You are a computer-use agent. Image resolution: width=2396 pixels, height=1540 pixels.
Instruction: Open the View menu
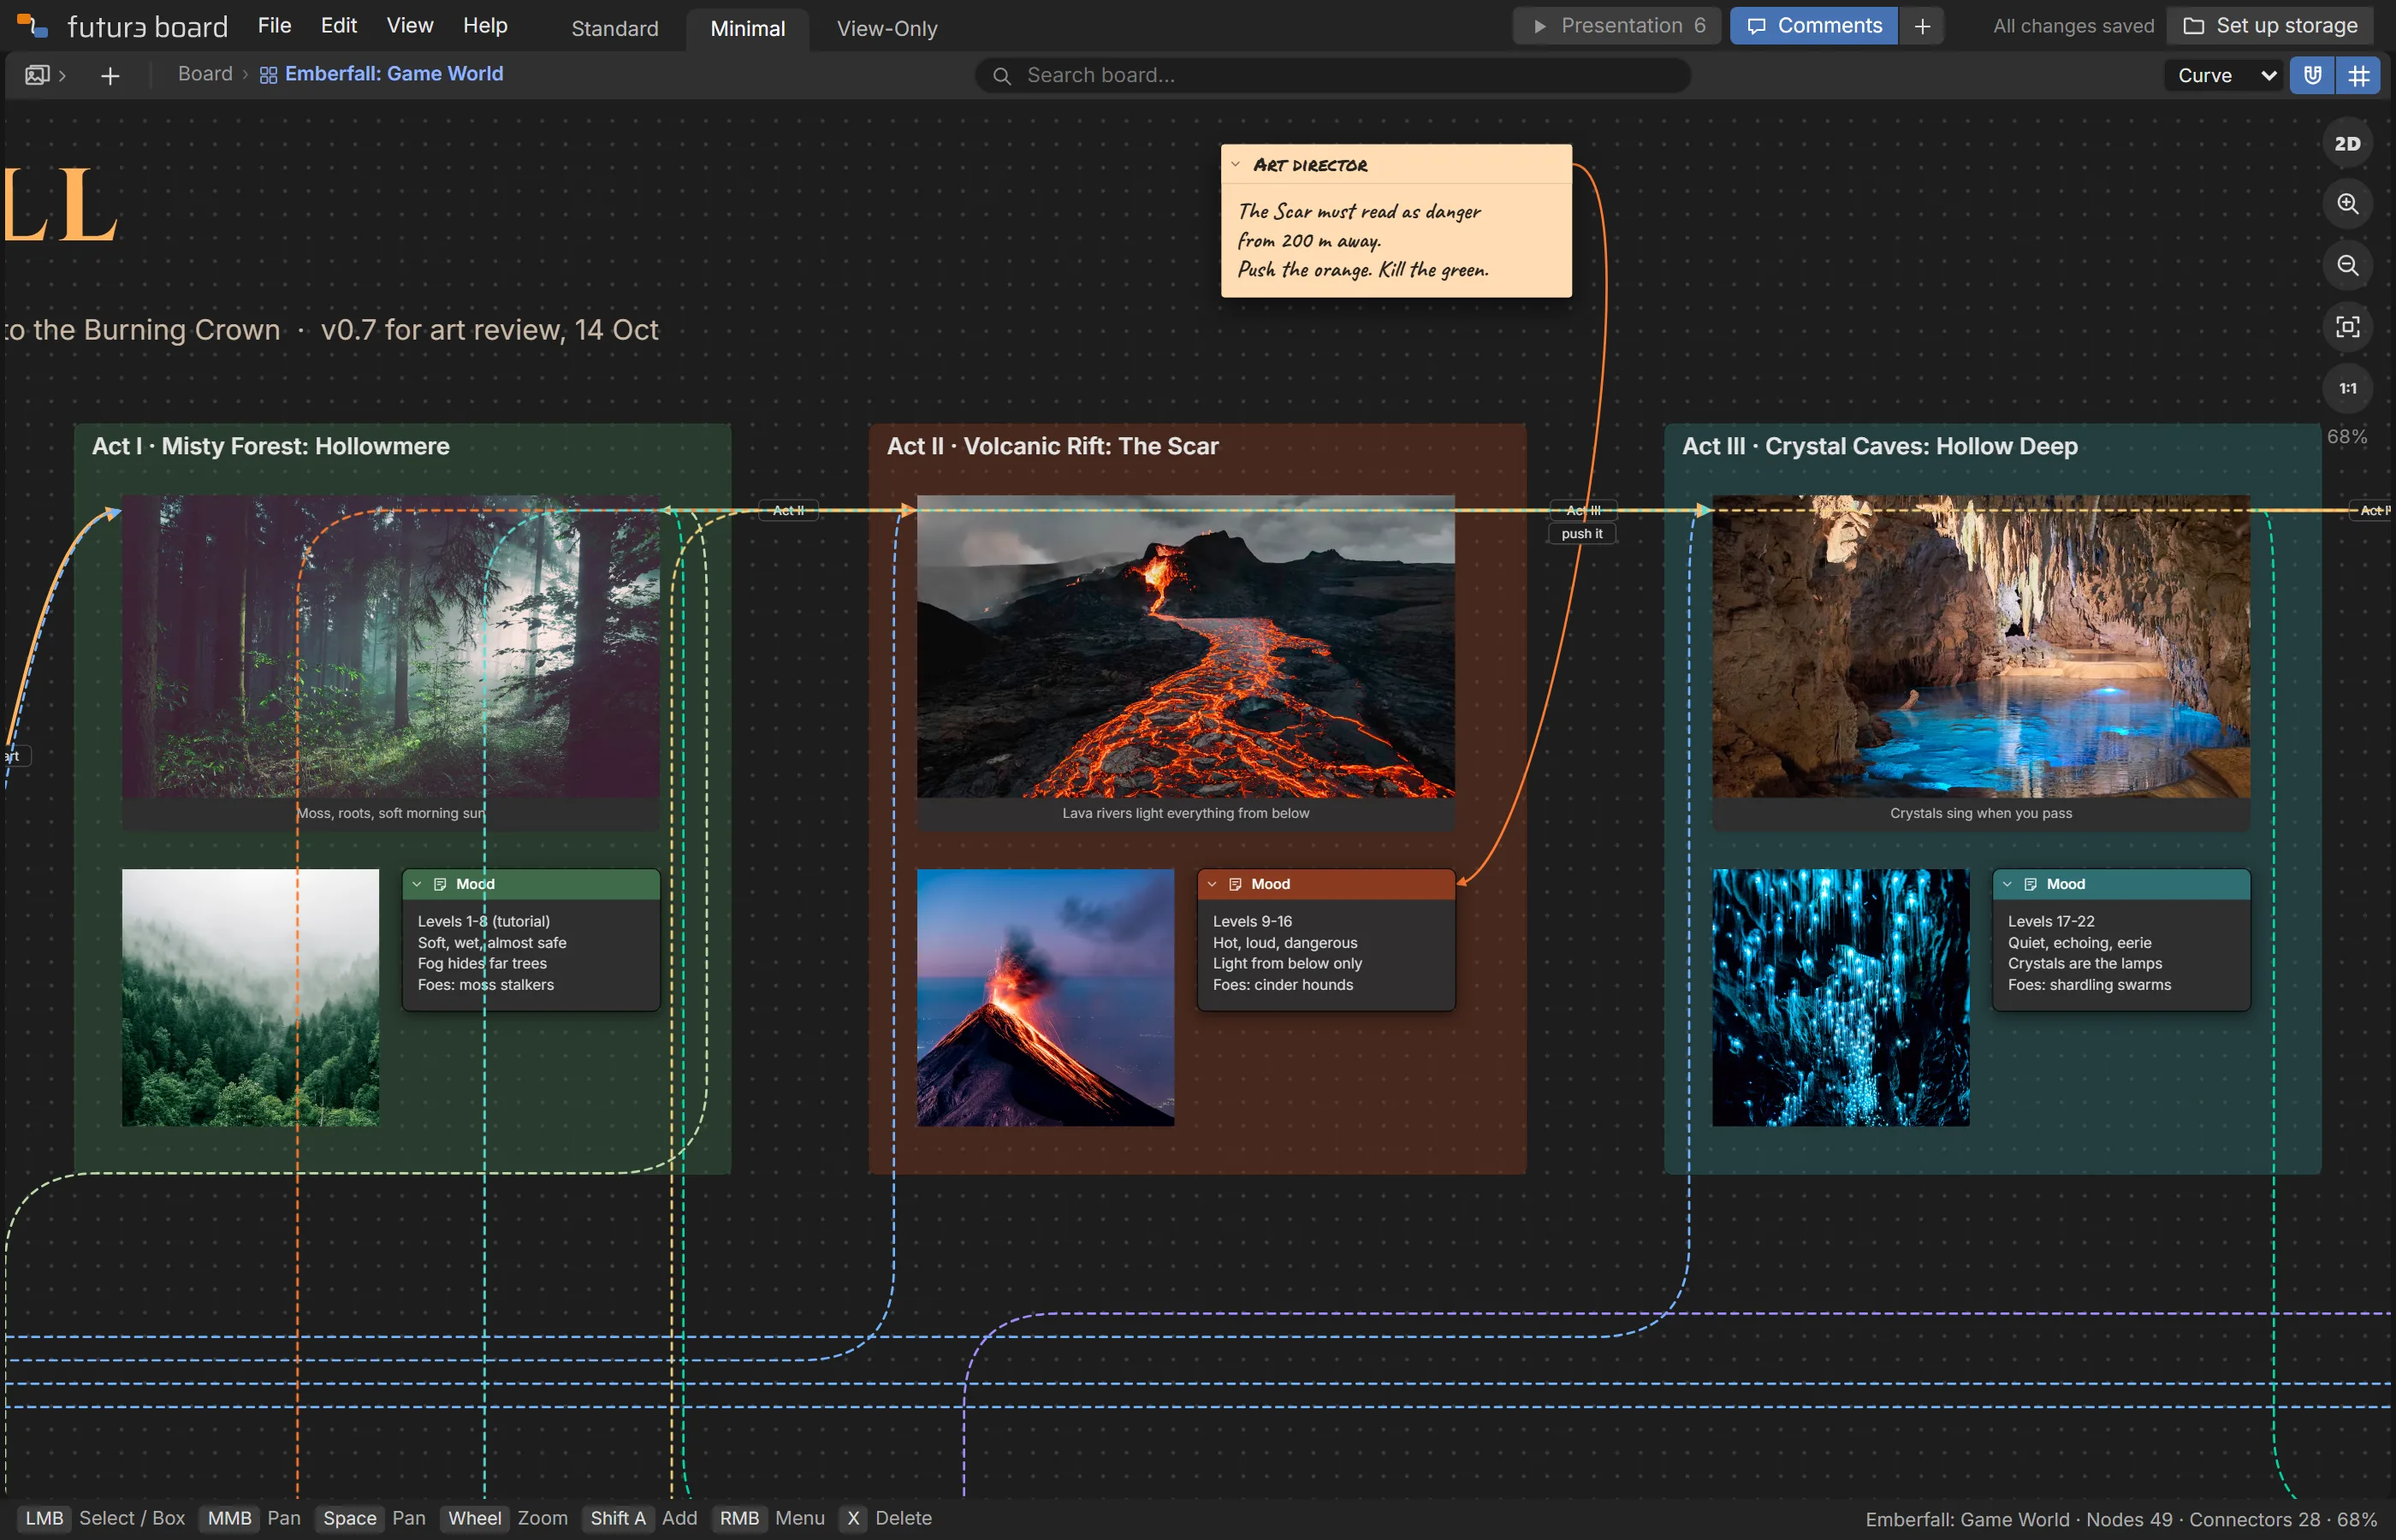410,26
